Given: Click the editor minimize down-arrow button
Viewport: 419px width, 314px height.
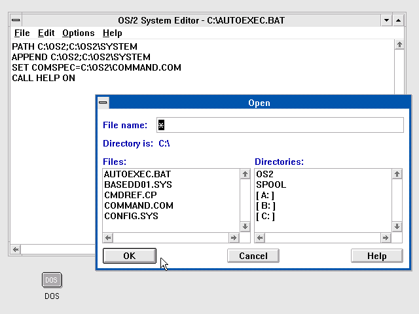Looking at the screenshot, I should click(x=386, y=20).
